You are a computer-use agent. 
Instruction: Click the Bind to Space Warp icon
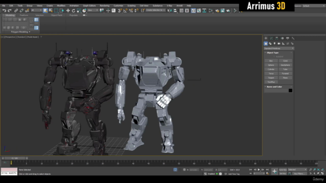point(27,11)
